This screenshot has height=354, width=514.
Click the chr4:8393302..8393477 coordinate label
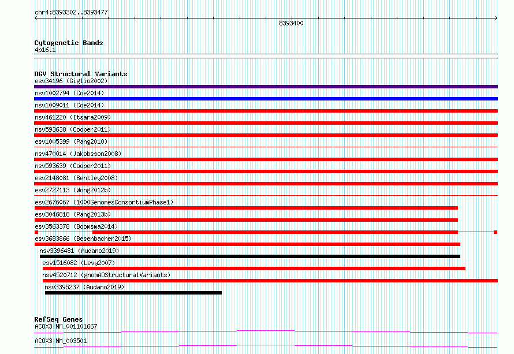(x=71, y=12)
